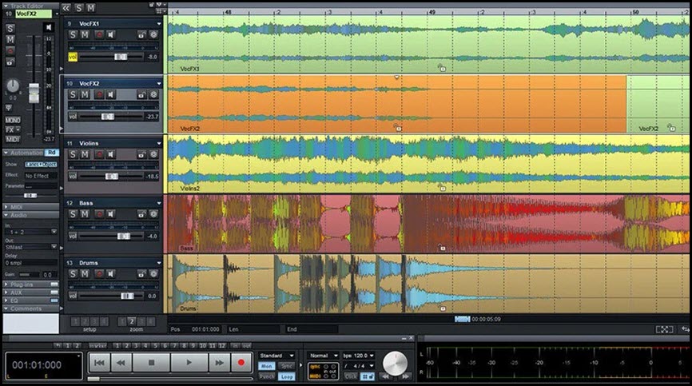
Task: Toggle MONO in Track Editor
Action: tap(12, 120)
